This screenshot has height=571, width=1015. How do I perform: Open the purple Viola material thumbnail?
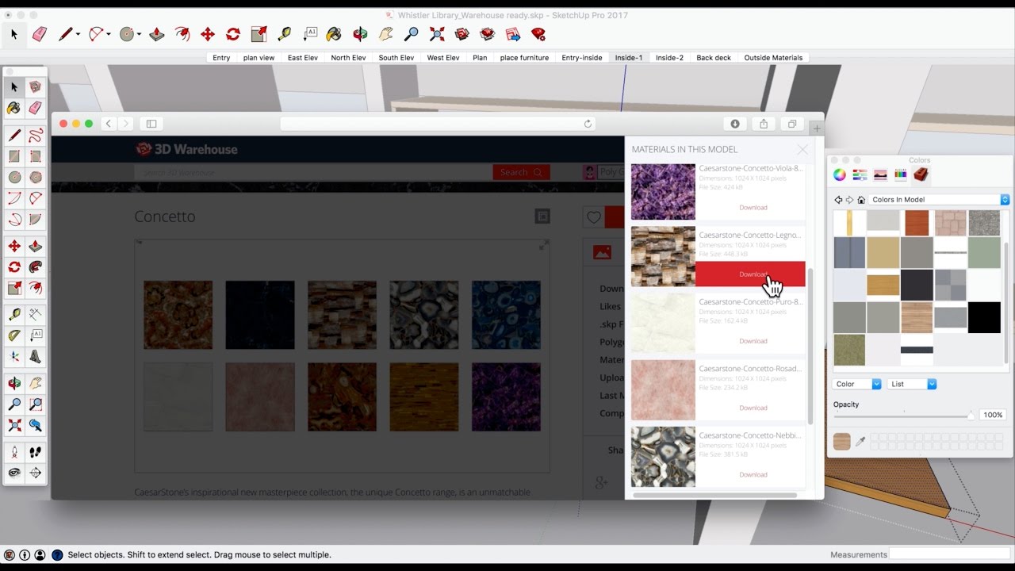(x=663, y=192)
